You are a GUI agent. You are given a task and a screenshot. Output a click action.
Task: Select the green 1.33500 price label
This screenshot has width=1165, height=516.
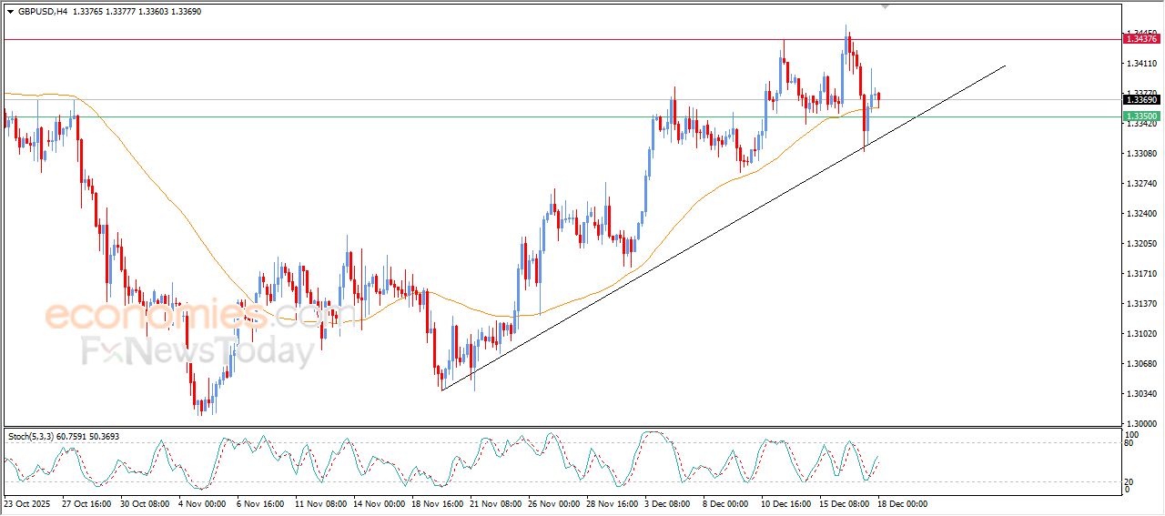click(1141, 116)
